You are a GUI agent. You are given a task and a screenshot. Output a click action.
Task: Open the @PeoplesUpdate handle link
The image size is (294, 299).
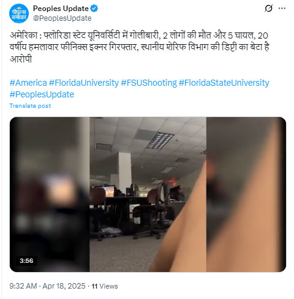[x=62, y=18]
